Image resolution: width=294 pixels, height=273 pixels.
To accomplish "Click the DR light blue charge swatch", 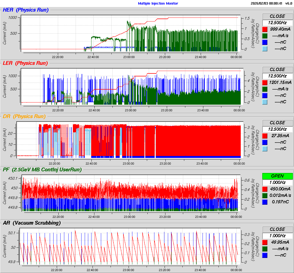I will point(265,149).
